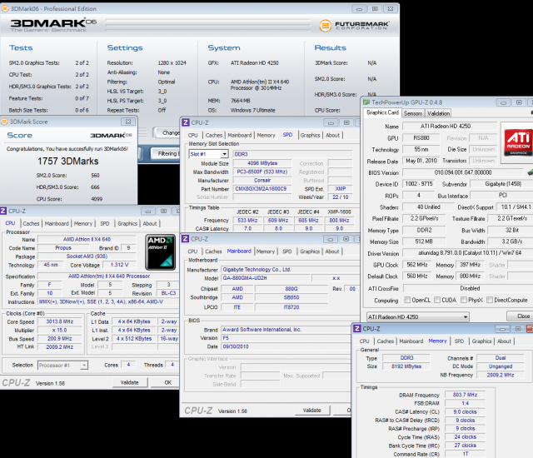The image size is (533, 458).
Task: Open the Slot #1 memory slot dropdown
Action: click(x=224, y=154)
